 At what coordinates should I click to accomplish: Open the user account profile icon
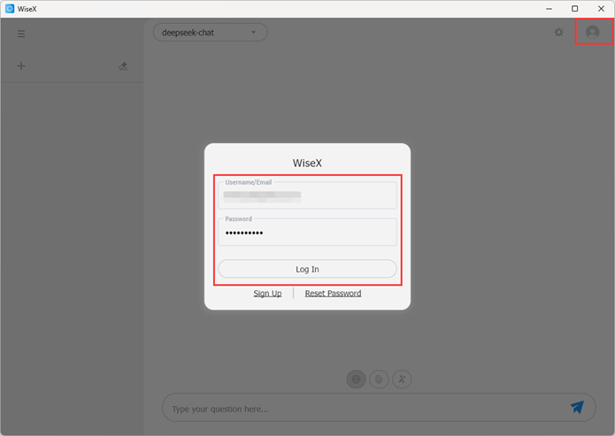tap(593, 32)
